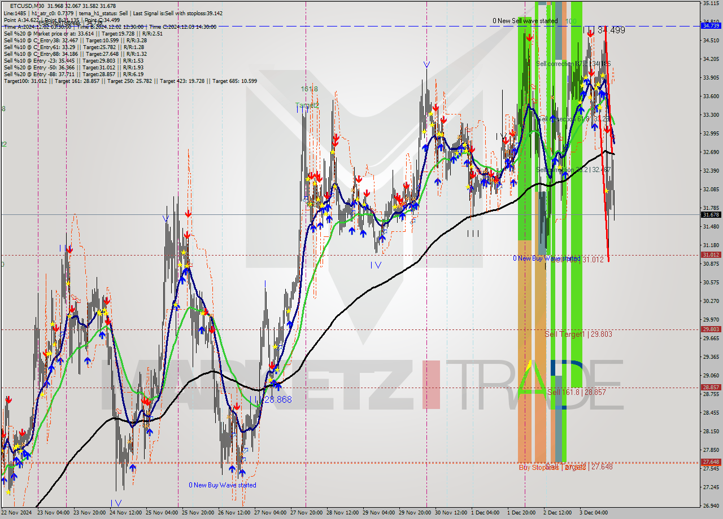
Task: Select the red 28.857 price tag
Action: tap(711, 388)
